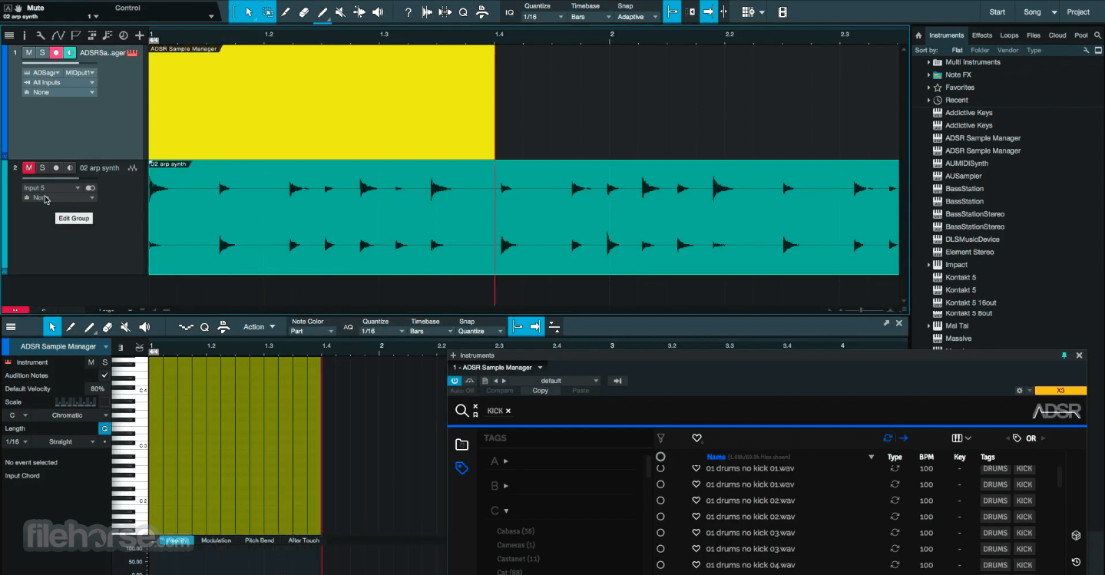Screen dimensions: 1105x575
Task: Toggle the Audition Notes checkbox
Action: pos(104,375)
